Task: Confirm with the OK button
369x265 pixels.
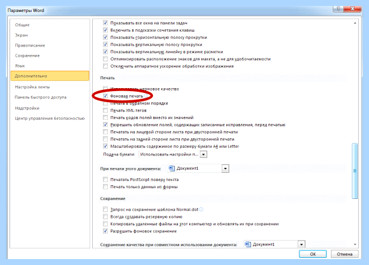Action: pyautogui.click(x=312, y=254)
